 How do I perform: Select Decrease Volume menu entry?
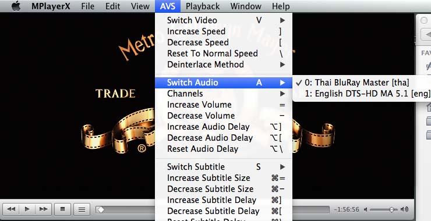[224, 116]
